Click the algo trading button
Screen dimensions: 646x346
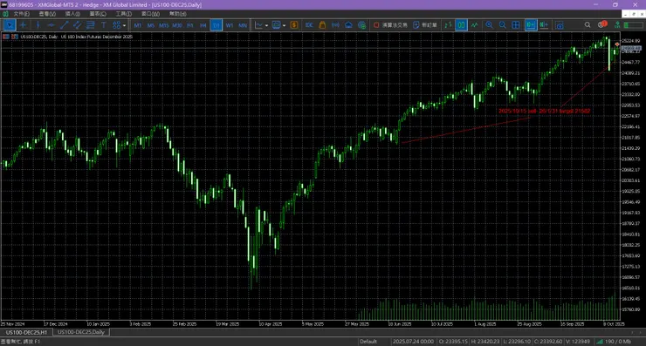(390, 25)
